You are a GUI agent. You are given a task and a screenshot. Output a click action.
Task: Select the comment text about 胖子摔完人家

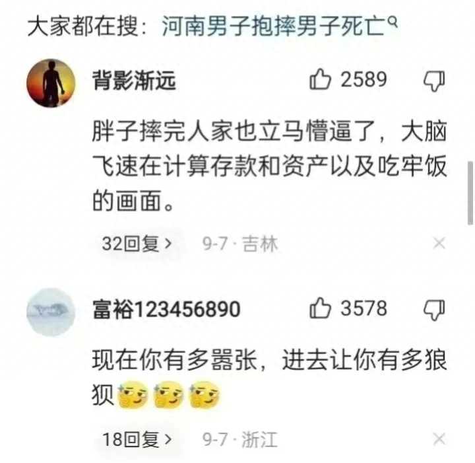(269, 166)
